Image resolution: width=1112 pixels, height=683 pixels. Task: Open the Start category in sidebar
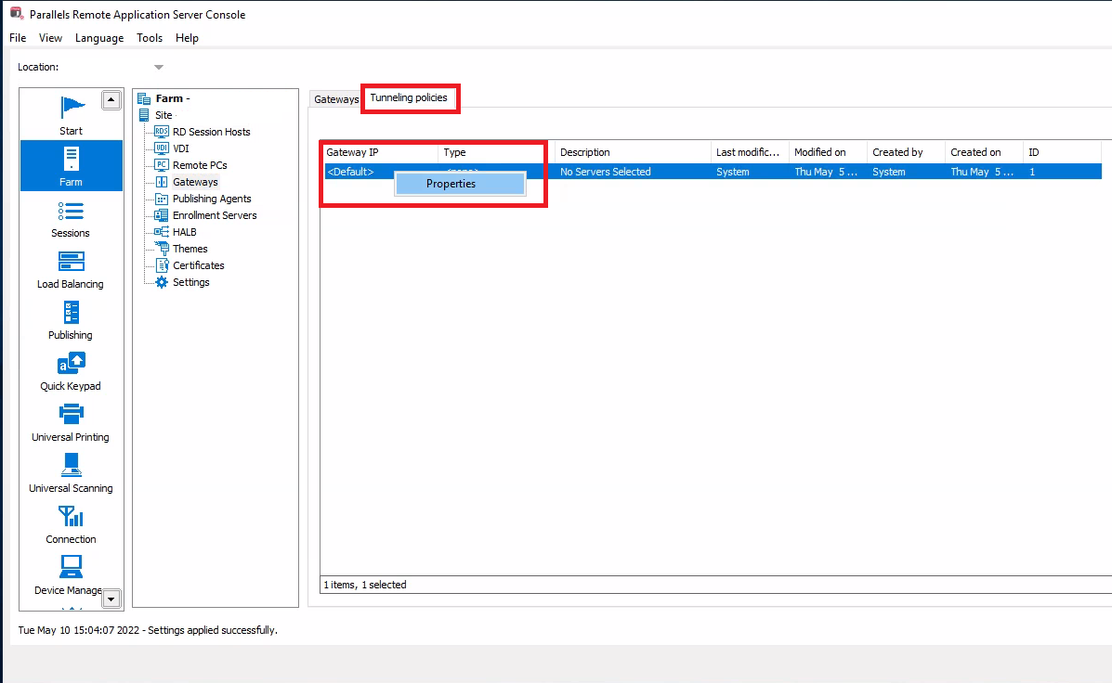click(71, 115)
